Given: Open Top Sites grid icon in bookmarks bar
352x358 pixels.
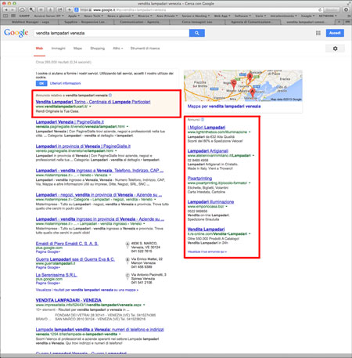Looking at the screenshot, I should 13,16.
